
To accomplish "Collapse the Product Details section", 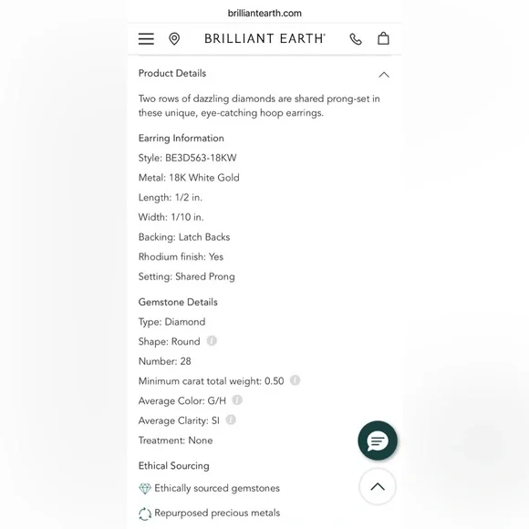I will click(384, 75).
